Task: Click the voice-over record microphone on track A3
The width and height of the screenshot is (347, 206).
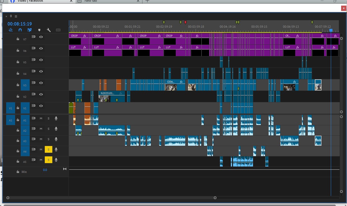Action: 56,139
